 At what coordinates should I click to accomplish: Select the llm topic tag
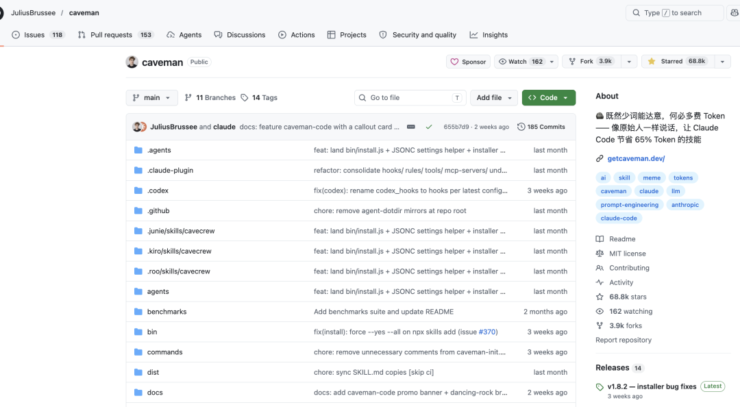[x=676, y=191]
